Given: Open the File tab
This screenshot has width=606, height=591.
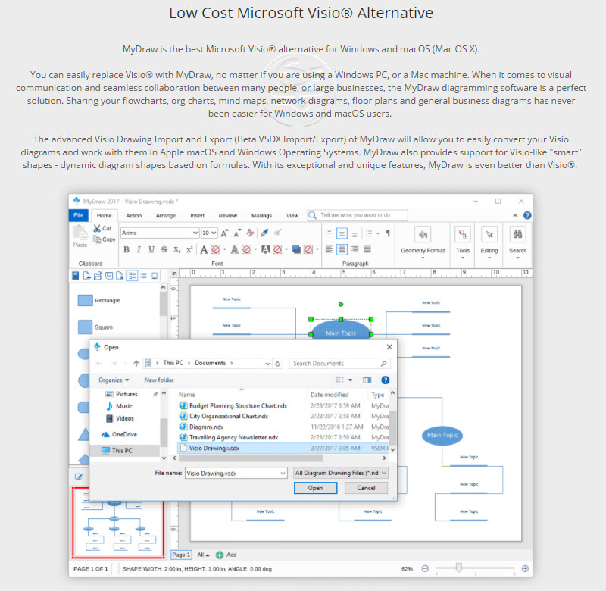Looking at the screenshot, I should coord(79,215).
